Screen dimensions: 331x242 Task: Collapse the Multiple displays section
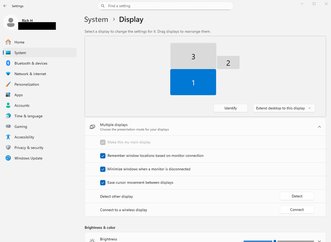[x=319, y=126]
